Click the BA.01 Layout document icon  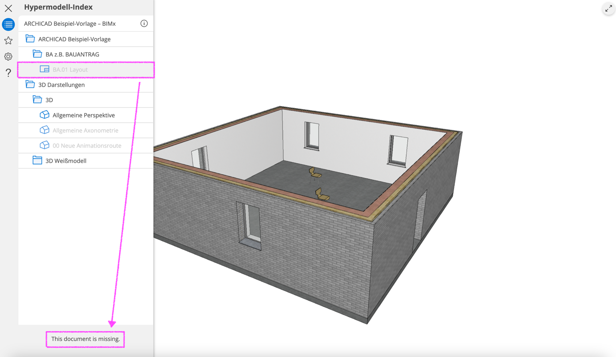[44, 69]
